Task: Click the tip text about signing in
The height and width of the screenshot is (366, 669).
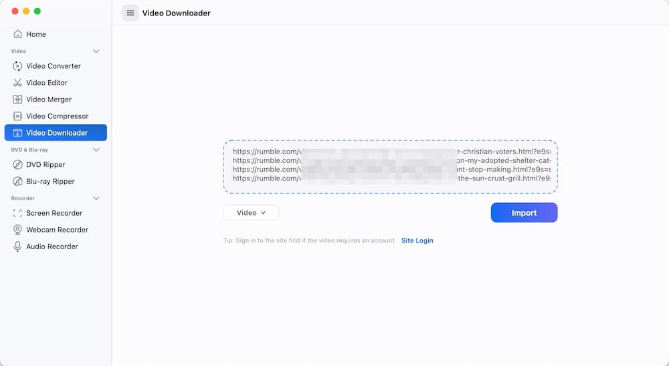Action: coord(310,240)
